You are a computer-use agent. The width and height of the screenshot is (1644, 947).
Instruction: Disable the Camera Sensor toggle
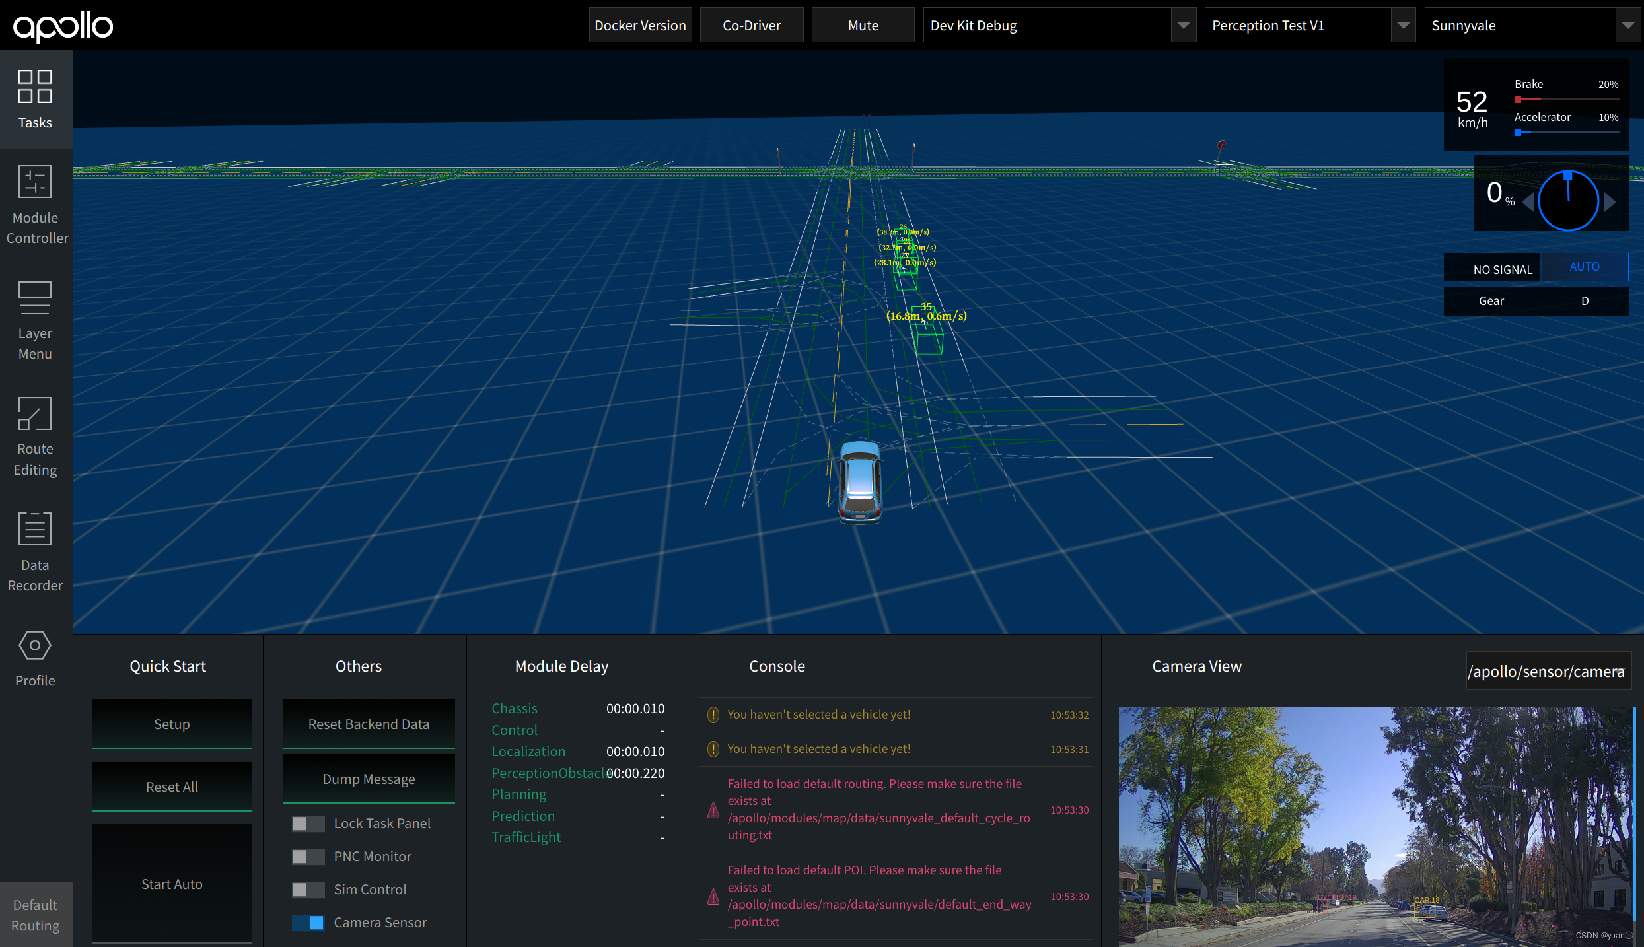pyautogui.click(x=308, y=923)
